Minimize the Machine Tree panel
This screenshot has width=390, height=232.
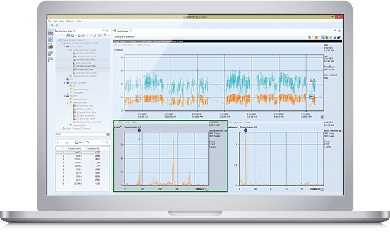pyautogui.click(x=103, y=31)
